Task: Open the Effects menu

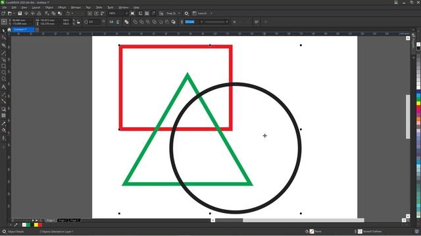Action: pos(62,7)
